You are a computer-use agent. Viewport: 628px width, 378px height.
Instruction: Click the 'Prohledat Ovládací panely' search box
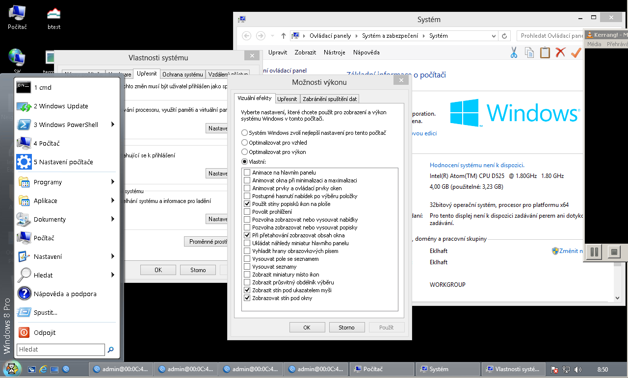click(x=550, y=36)
